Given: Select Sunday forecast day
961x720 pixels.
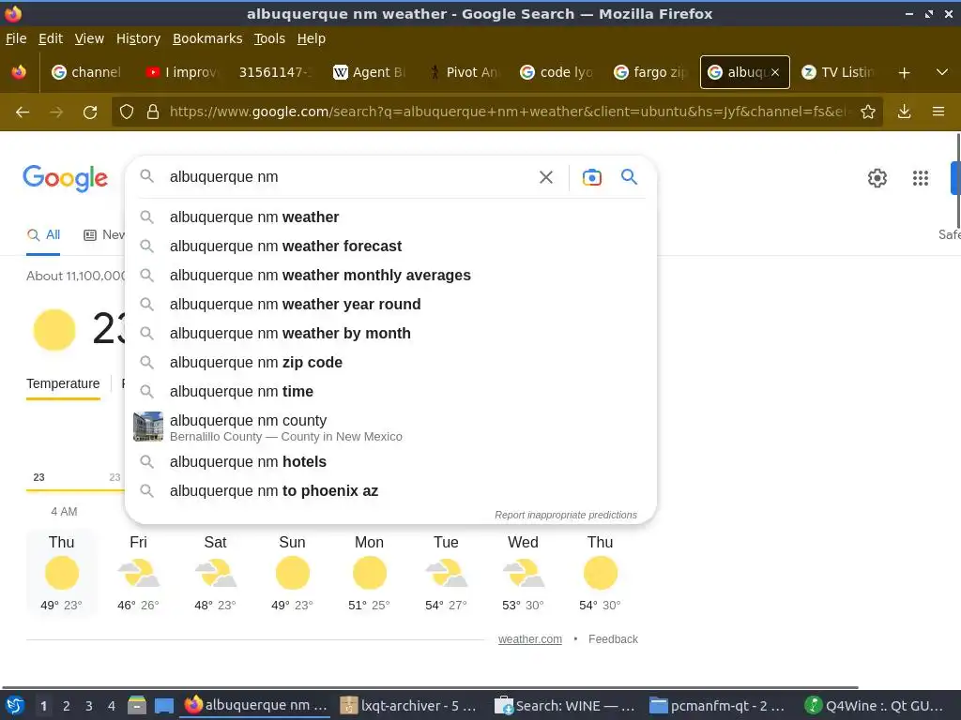Looking at the screenshot, I should [x=293, y=573].
